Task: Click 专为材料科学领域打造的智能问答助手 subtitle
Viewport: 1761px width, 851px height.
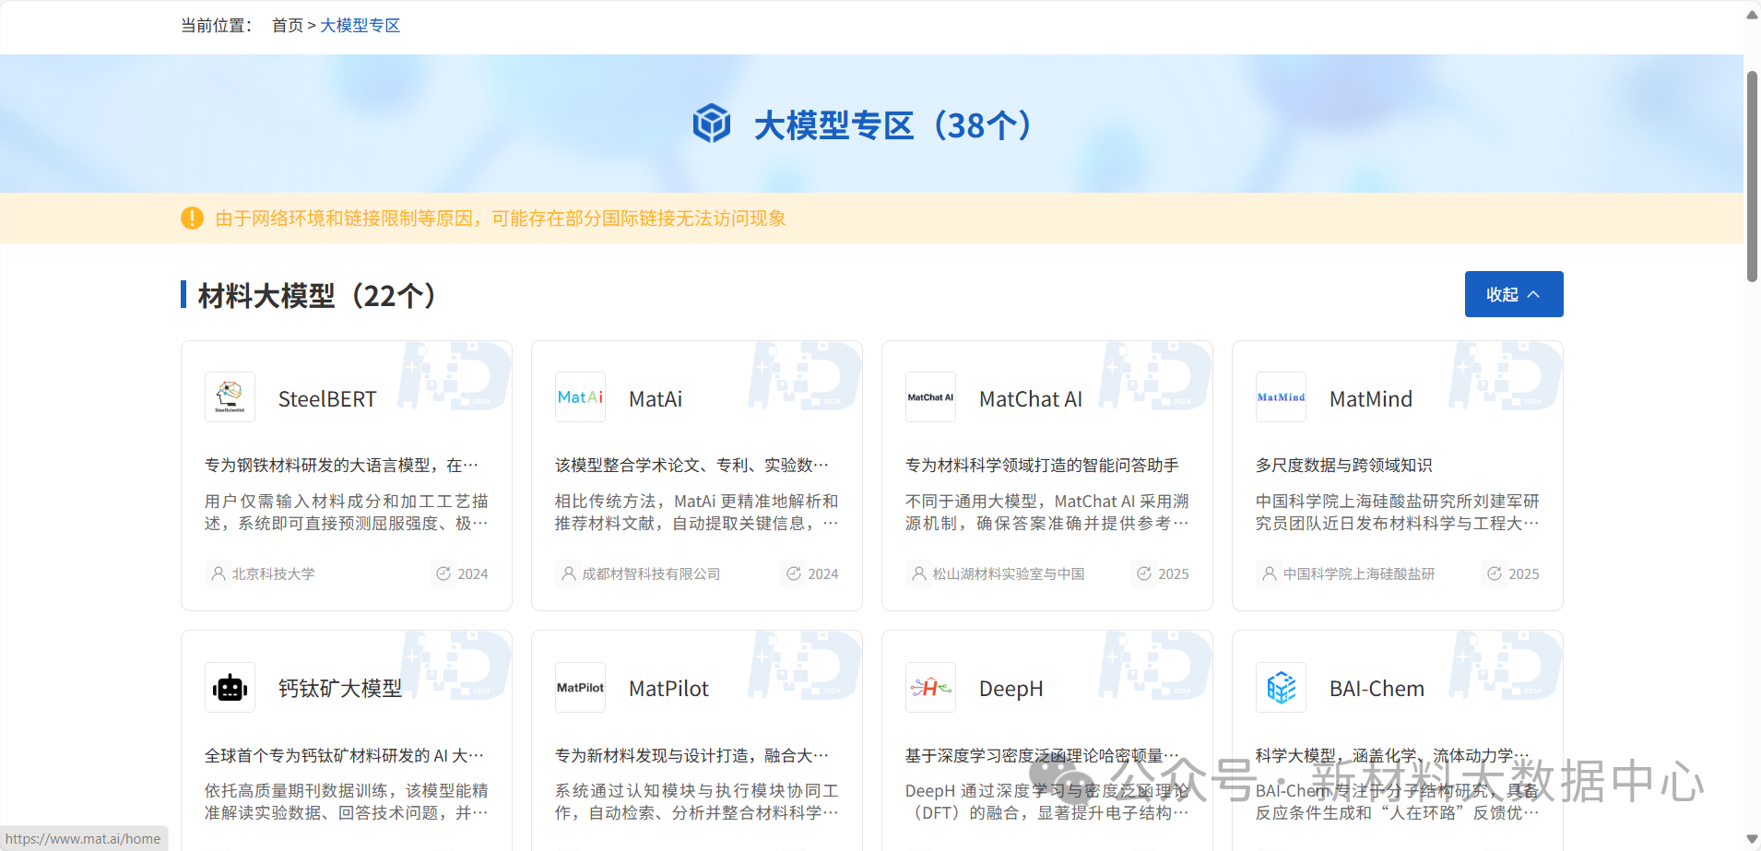Action: (x=1043, y=466)
